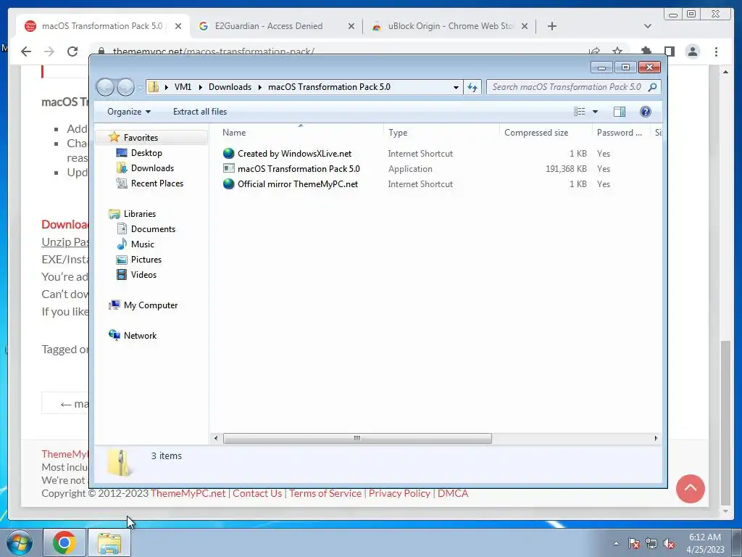Bookmark this page with the star icon

click(x=617, y=51)
